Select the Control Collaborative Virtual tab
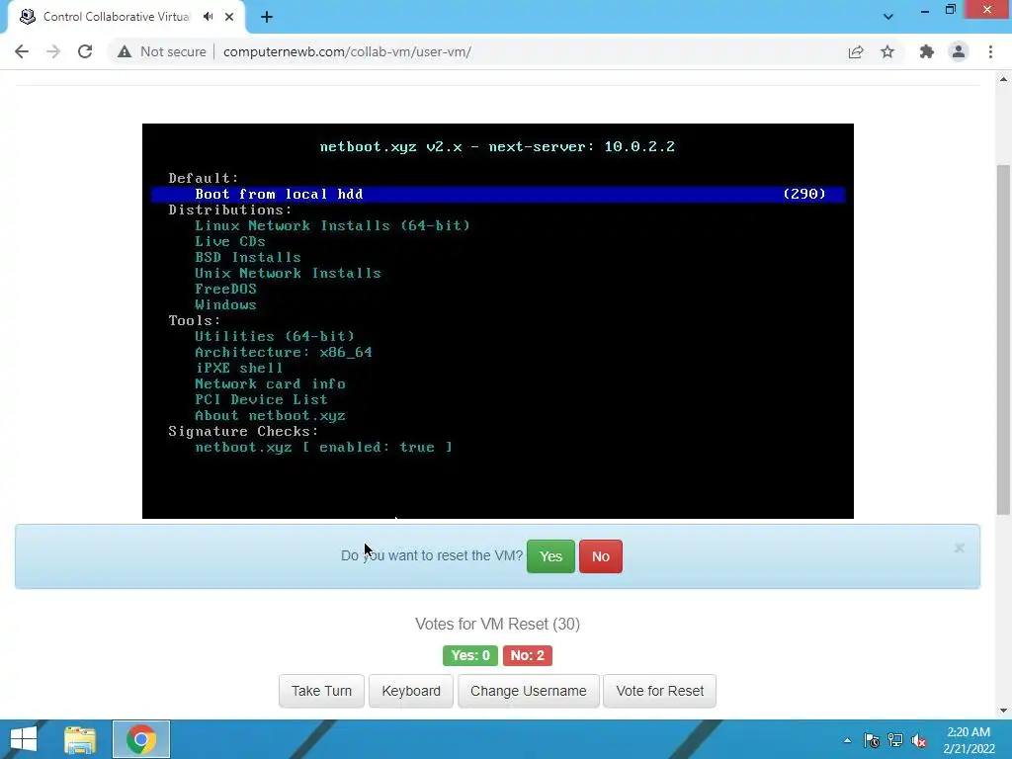 pyautogui.click(x=117, y=17)
